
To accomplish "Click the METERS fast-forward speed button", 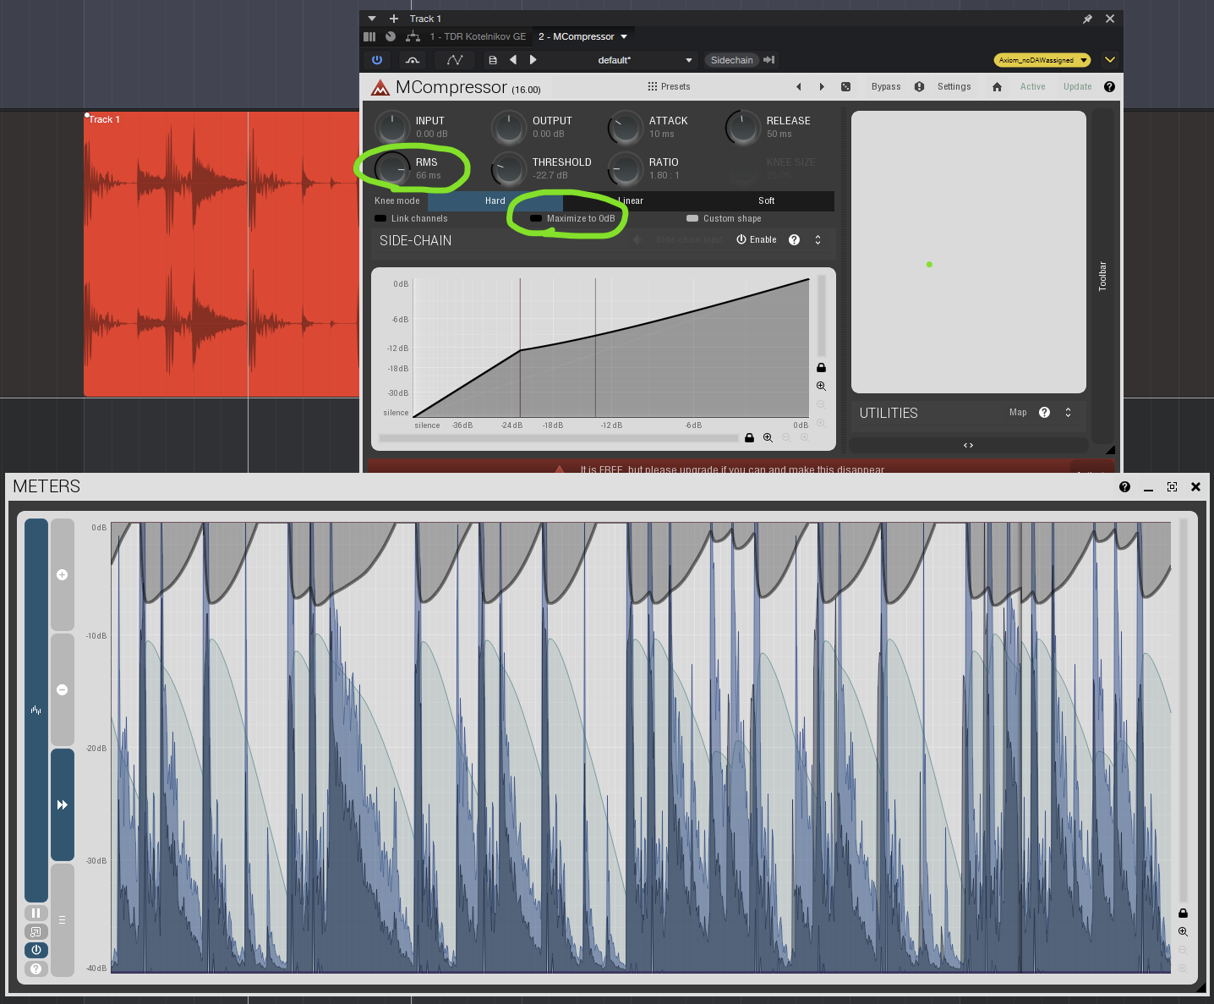I will tap(62, 804).
